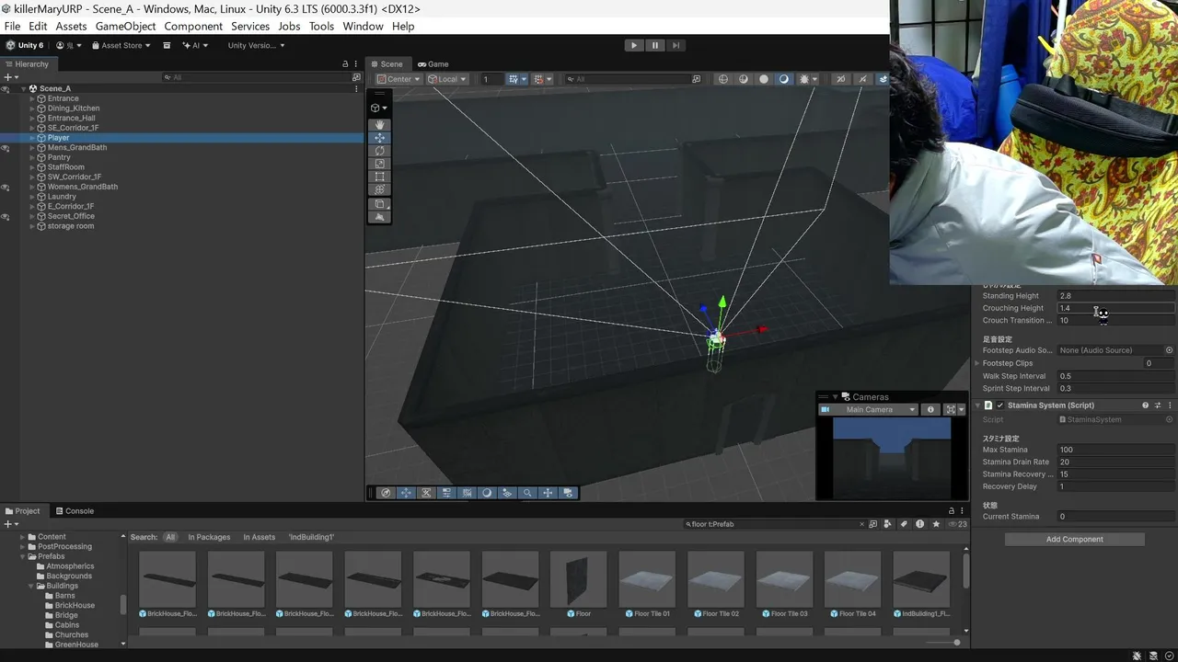
Task: Select the Transform tool
Action: coord(379,189)
